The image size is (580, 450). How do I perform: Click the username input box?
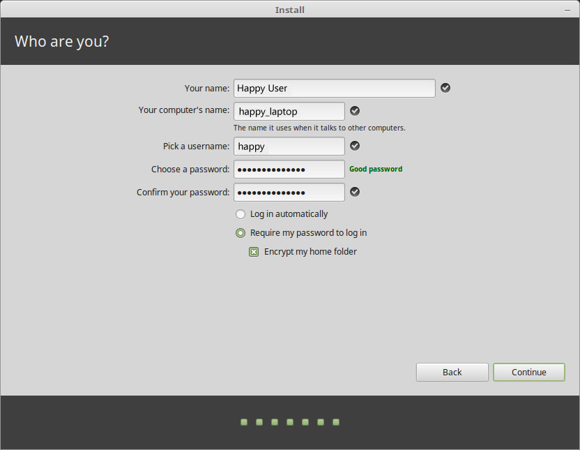tap(289, 146)
